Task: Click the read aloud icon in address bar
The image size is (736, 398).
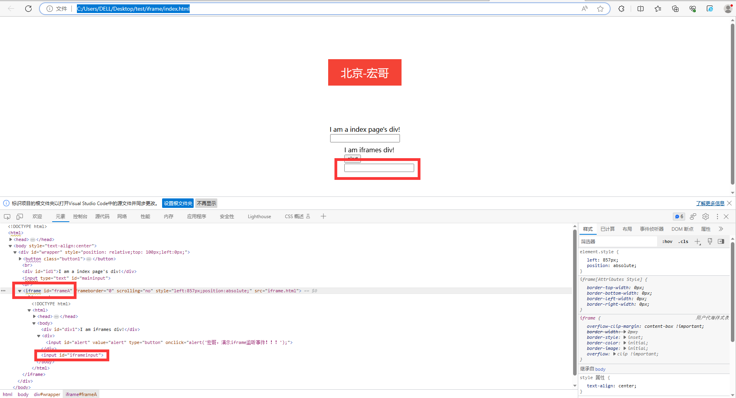Action: [585, 9]
